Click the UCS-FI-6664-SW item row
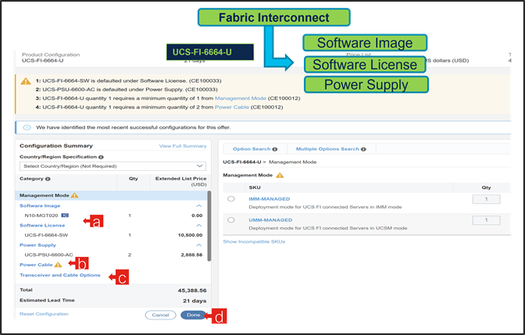Image resolution: width=525 pixels, height=335 pixels. click(111, 235)
